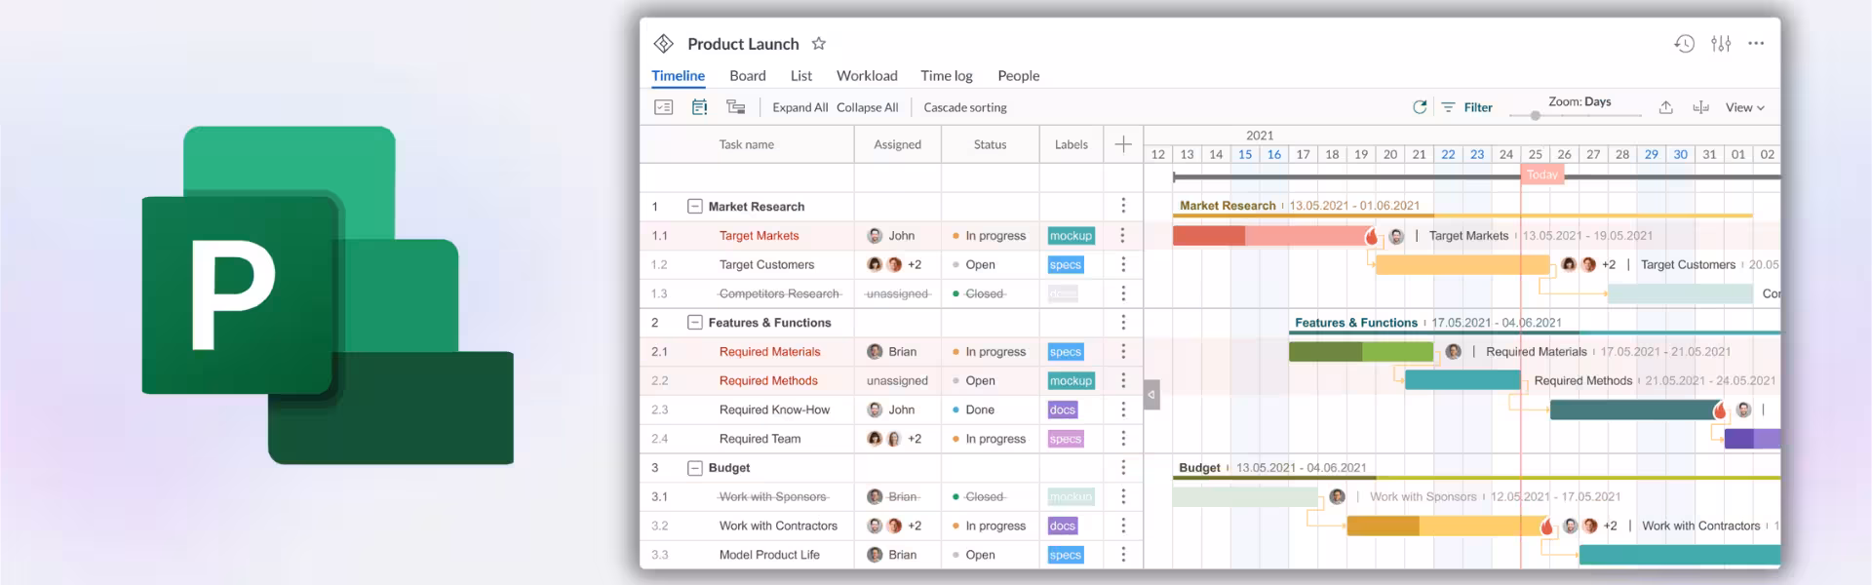Collapse the task grid using the side handle

click(1151, 395)
